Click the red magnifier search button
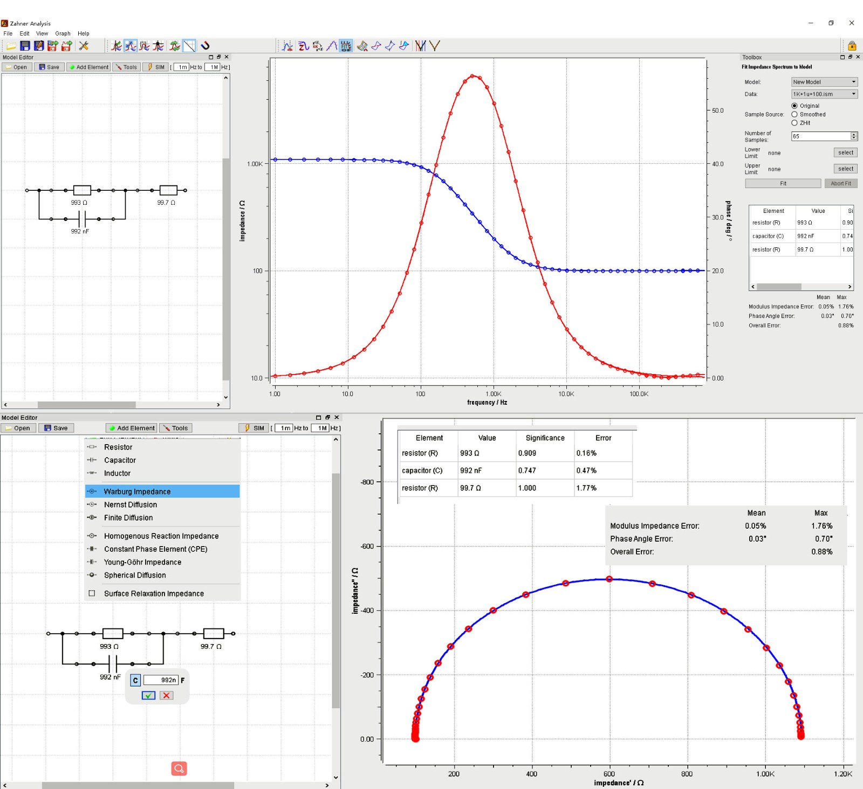 (x=179, y=769)
